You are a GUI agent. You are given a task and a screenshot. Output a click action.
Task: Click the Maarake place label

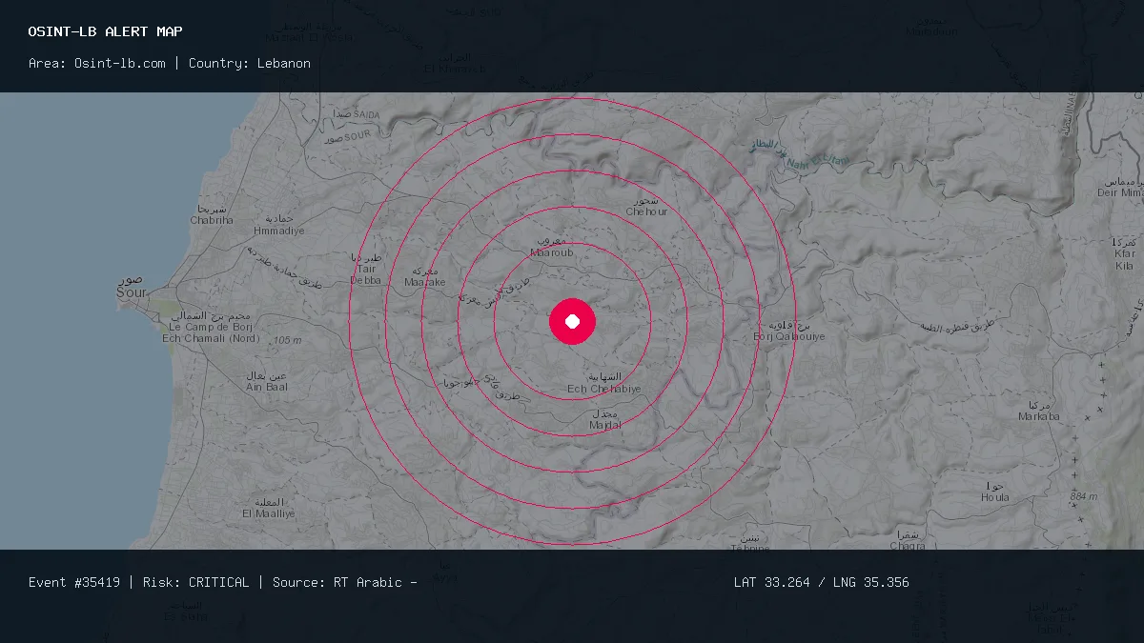point(424,276)
